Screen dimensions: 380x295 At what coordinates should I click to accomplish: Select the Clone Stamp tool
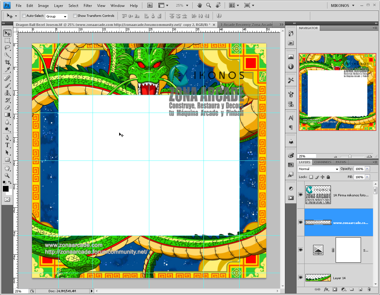coord(7,93)
